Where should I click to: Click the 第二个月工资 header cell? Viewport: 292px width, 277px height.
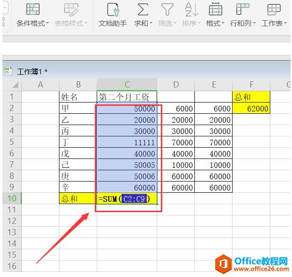[x=127, y=97]
